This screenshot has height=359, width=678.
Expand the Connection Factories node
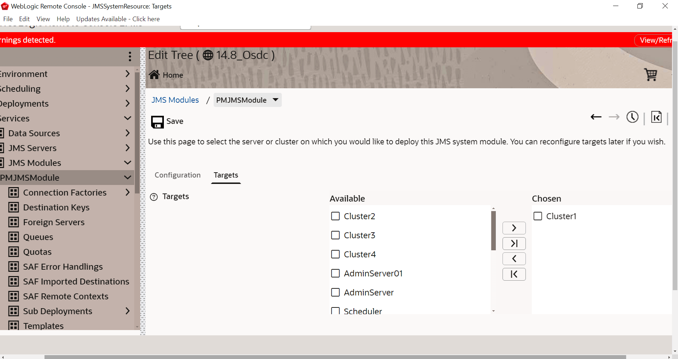[x=127, y=192]
